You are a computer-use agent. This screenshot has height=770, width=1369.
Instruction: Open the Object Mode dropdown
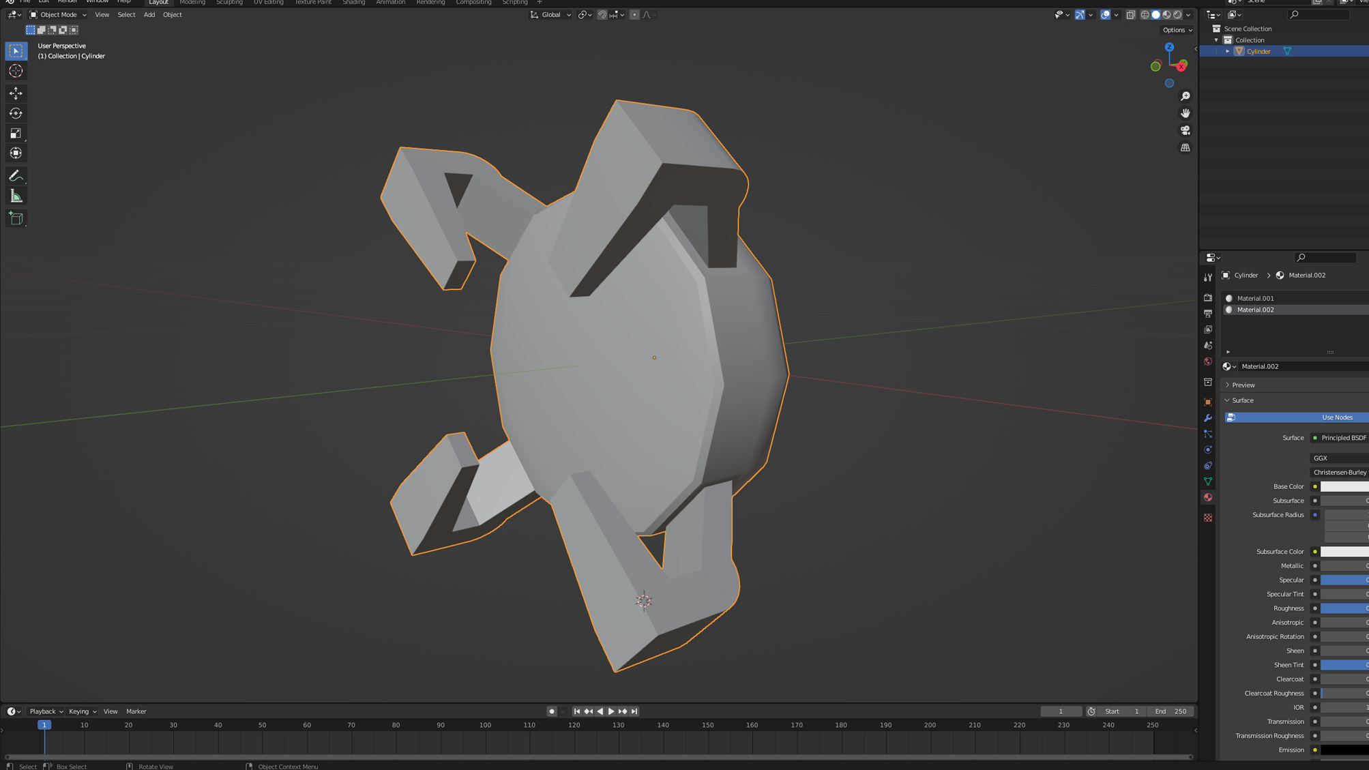(x=58, y=14)
